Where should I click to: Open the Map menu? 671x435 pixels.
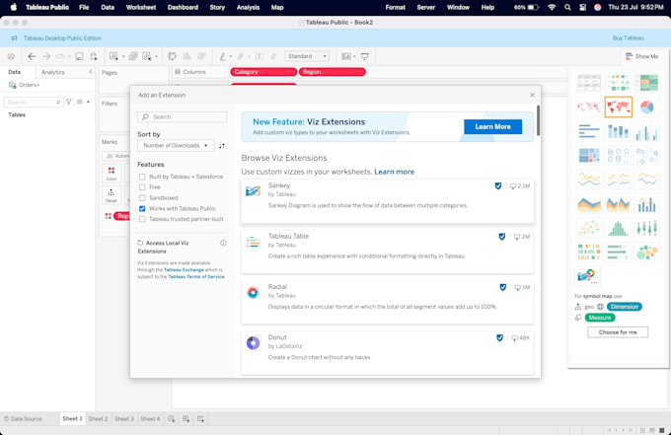pyautogui.click(x=277, y=7)
